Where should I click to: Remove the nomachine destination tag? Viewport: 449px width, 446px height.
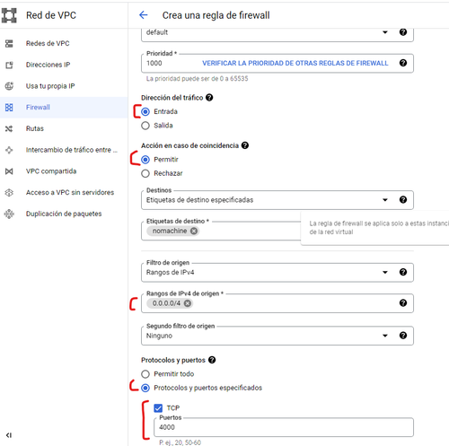(194, 231)
